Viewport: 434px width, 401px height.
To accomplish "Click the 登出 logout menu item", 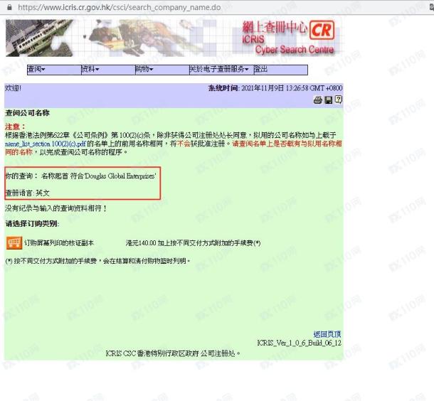I will tap(260, 69).
